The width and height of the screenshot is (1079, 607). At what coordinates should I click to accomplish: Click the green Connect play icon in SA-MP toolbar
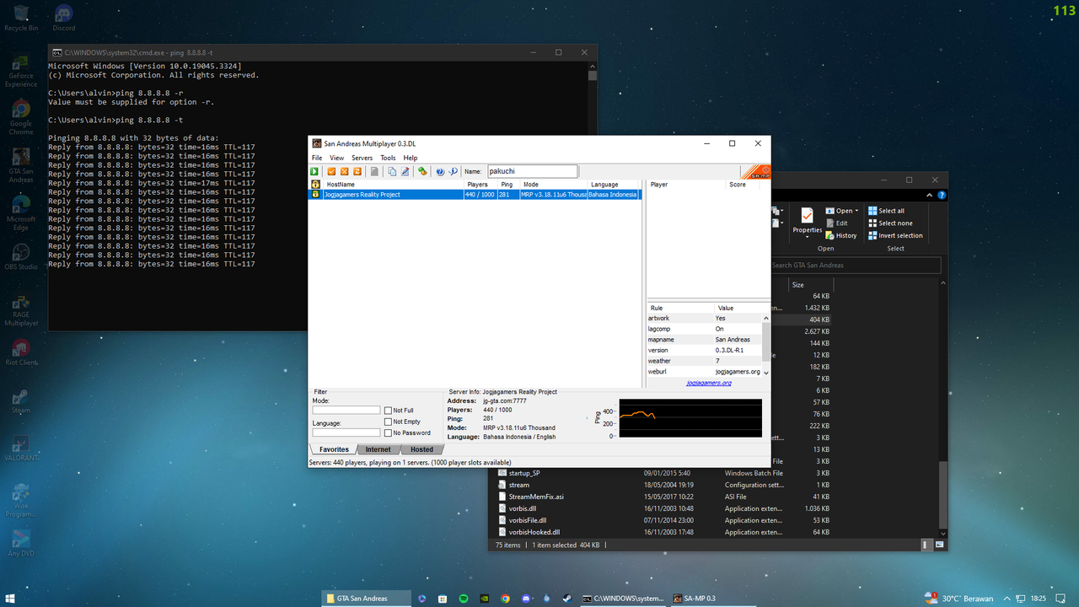pos(314,171)
